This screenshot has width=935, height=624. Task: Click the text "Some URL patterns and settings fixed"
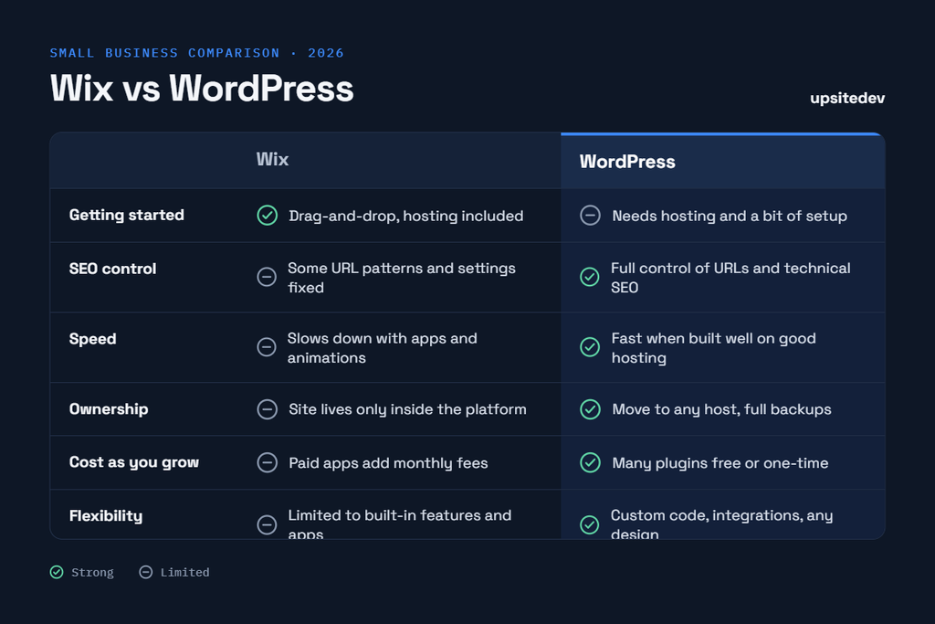point(402,278)
